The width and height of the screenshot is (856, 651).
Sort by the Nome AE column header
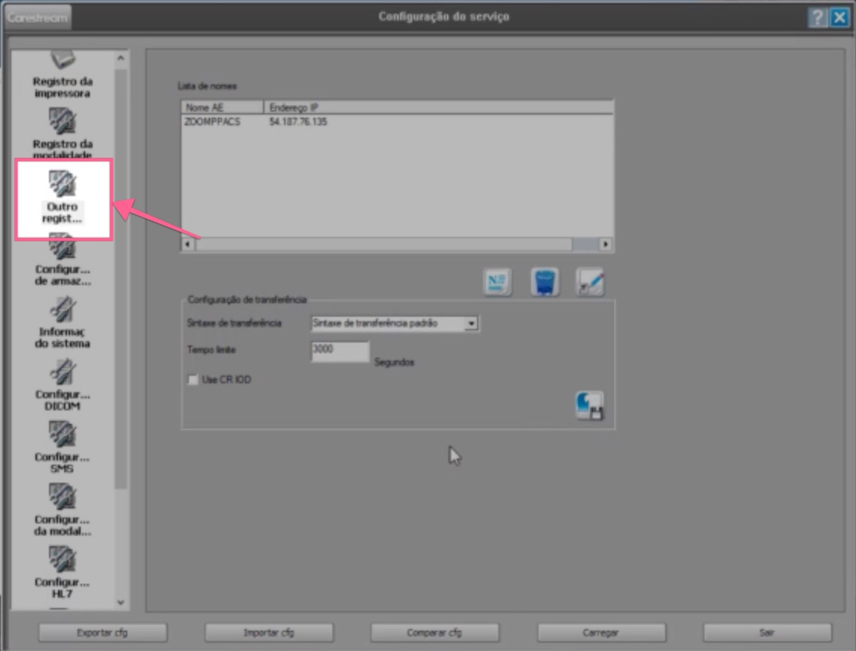click(219, 106)
